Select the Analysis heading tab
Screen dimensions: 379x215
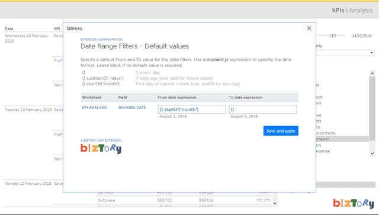[x=361, y=11]
